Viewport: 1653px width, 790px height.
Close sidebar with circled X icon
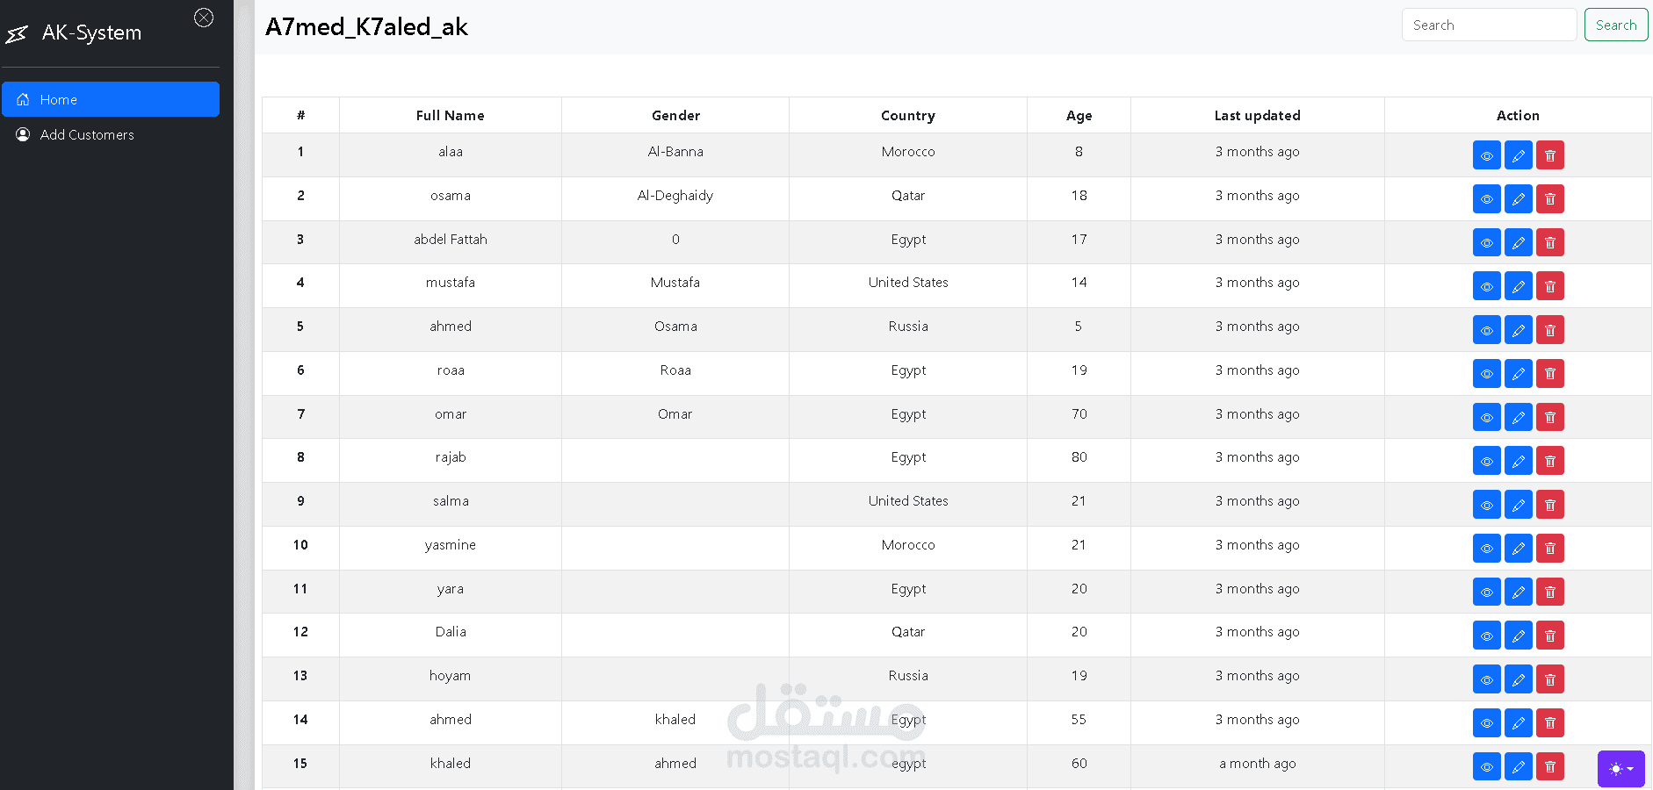[204, 18]
